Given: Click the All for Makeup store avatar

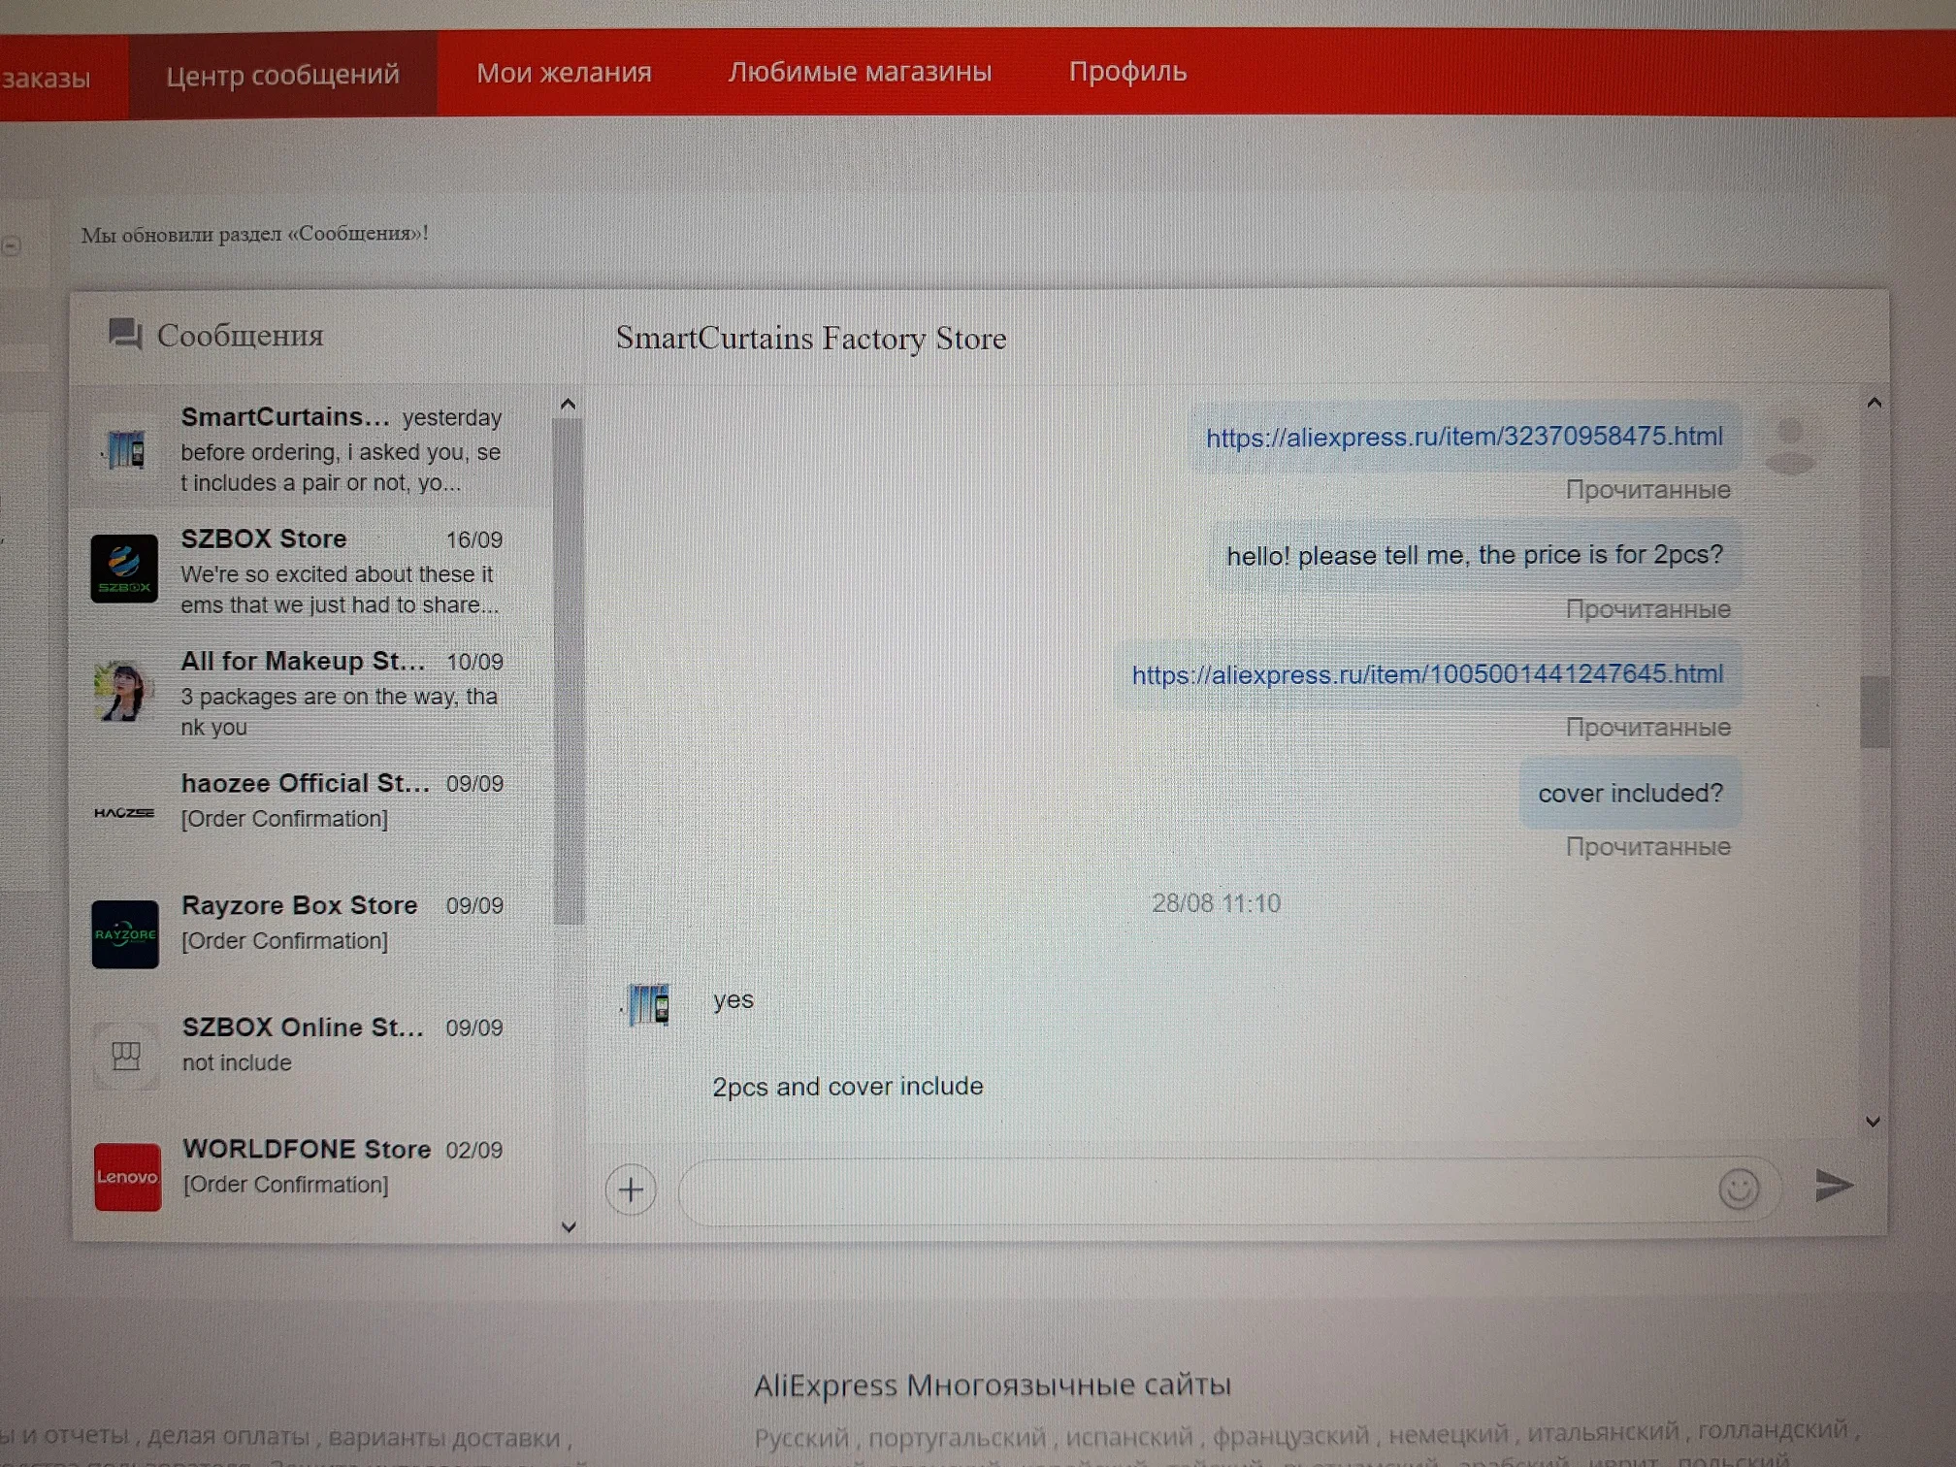Looking at the screenshot, I should coord(123,691).
